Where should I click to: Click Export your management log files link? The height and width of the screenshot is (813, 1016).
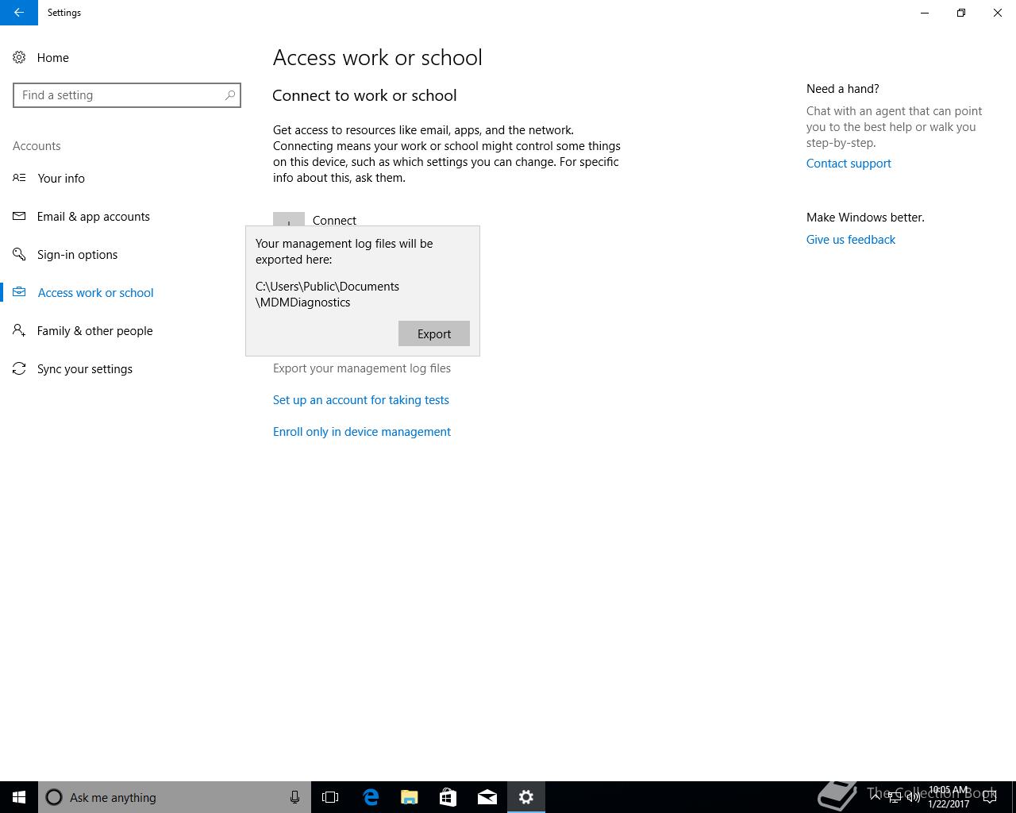[362, 368]
